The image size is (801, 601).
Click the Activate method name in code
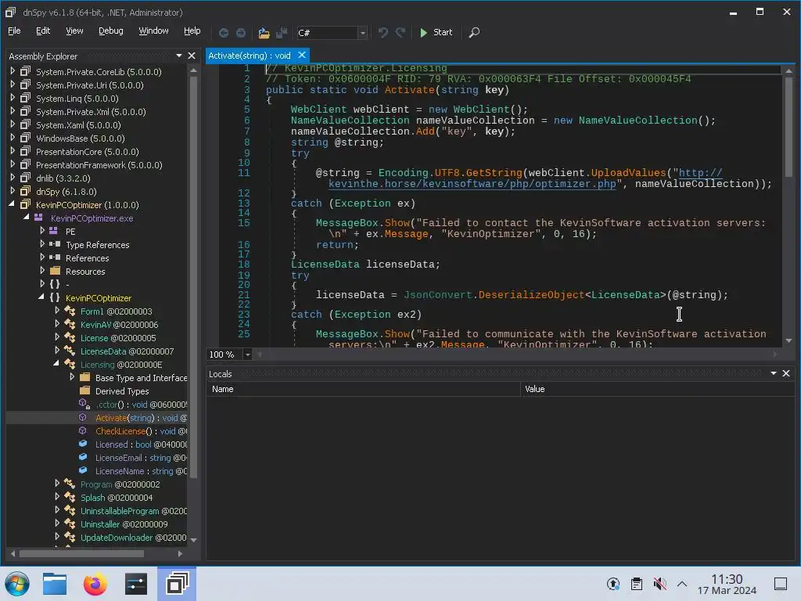[x=410, y=90]
